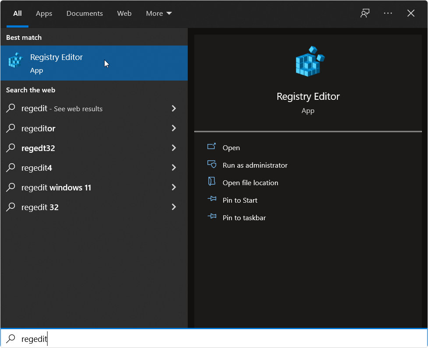
Task: Click the search box magnifier icon
Action: tap(11, 338)
